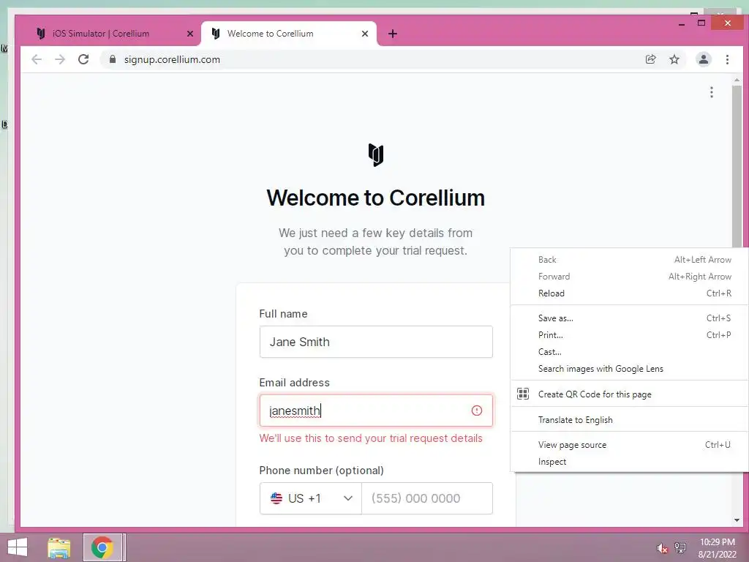Screen dimensions: 749x562
Task: Click the browser forward arrow
Action: (x=60, y=59)
